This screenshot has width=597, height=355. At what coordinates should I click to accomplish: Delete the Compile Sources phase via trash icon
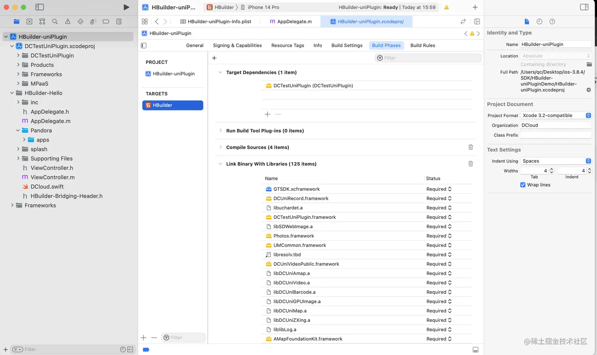coord(471,147)
